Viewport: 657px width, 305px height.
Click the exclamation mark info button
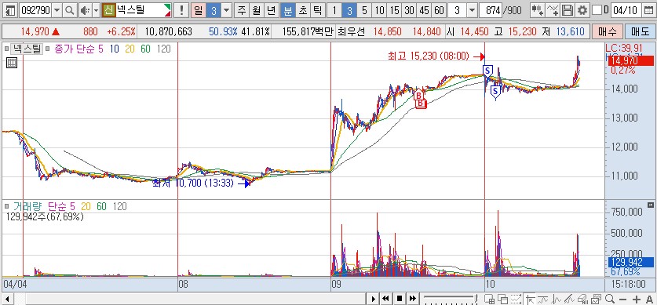[181, 10]
